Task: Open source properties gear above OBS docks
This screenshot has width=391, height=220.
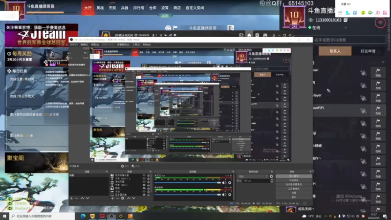Action: point(125,166)
